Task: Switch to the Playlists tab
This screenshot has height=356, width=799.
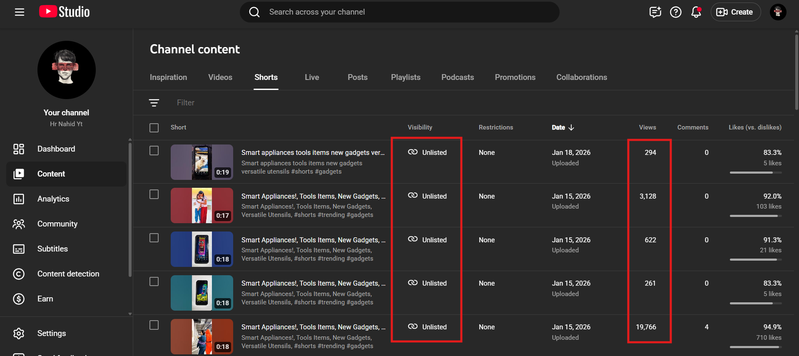Action: (405, 77)
